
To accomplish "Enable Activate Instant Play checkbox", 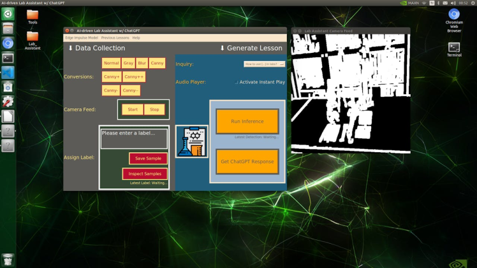I will pyautogui.click(x=237, y=82).
